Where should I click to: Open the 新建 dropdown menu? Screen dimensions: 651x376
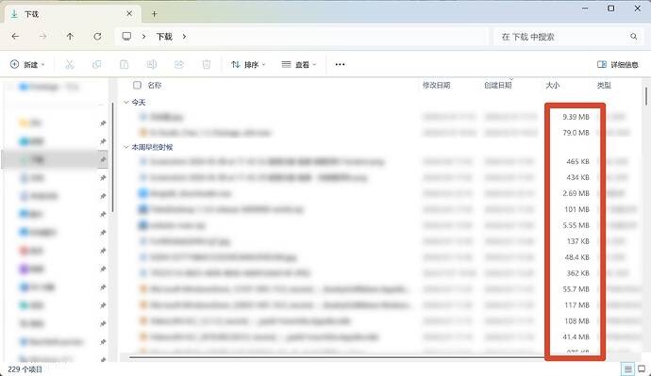coord(27,64)
